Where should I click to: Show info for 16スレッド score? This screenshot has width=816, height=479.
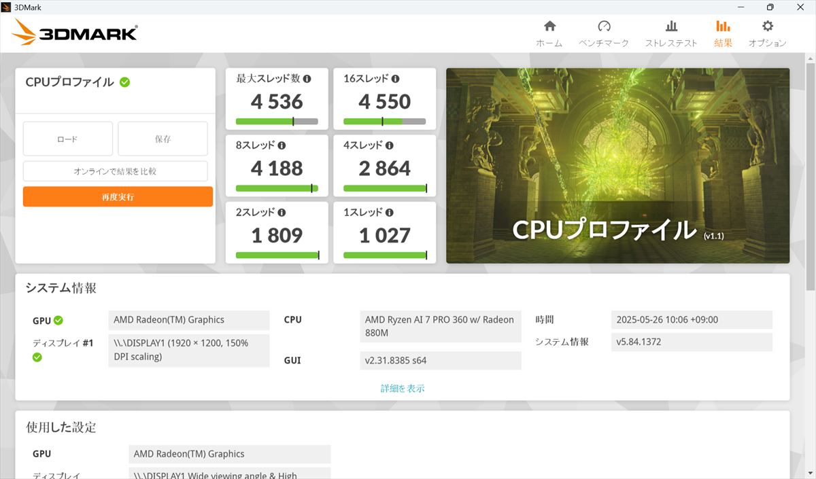[x=396, y=79]
